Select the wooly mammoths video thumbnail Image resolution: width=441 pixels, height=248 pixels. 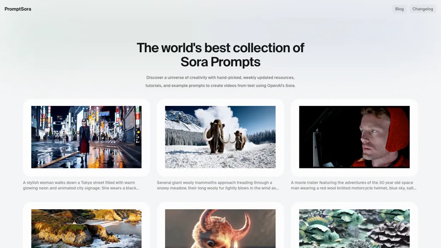(220, 137)
